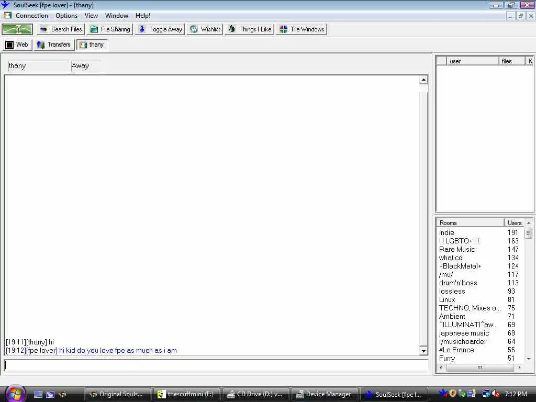This screenshot has width=536, height=402.
Task: Select the !!LGBTQ+!! room
Action: click(480, 241)
